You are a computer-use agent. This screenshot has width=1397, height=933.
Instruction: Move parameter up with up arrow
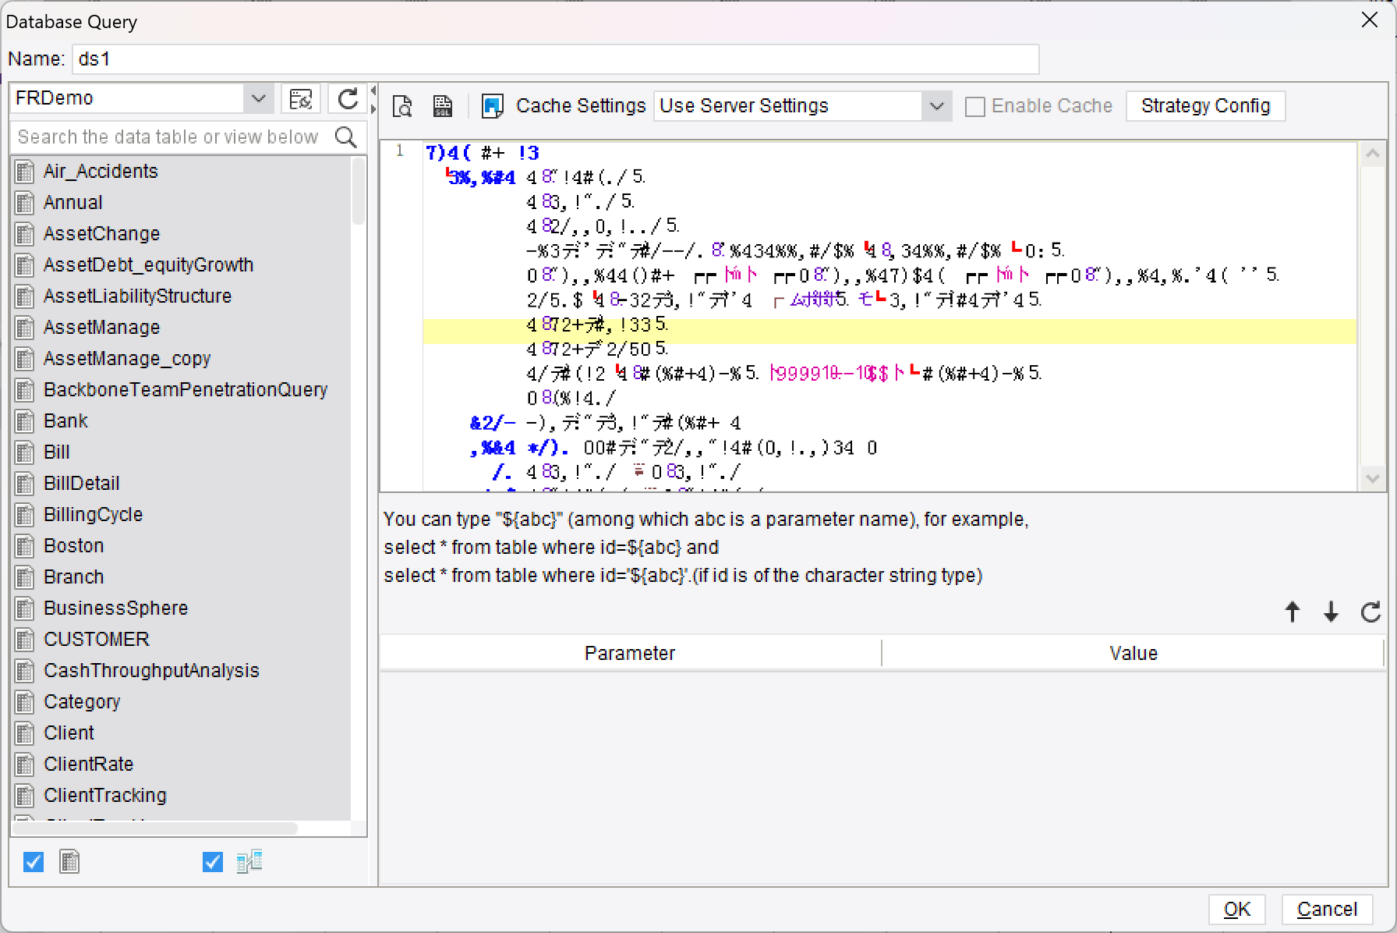point(1293,612)
